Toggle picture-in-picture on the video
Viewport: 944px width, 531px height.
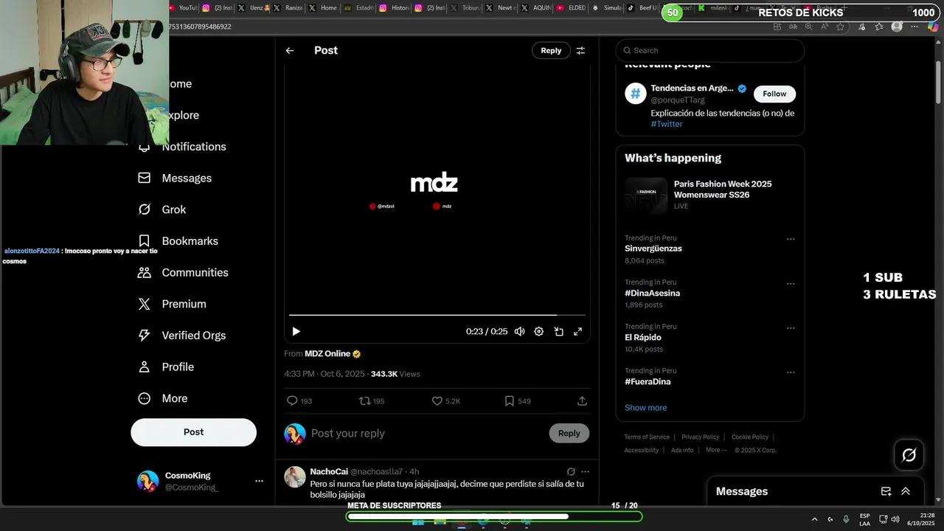pyautogui.click(x=558, y=332)
